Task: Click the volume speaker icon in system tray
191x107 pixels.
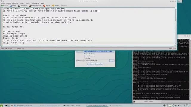Action: [175, 106]
